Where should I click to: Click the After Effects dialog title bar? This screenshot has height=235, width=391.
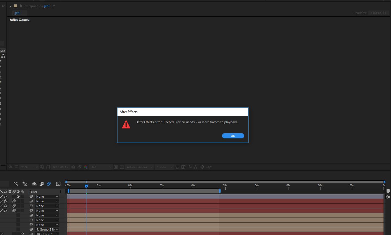click(183, 112)
